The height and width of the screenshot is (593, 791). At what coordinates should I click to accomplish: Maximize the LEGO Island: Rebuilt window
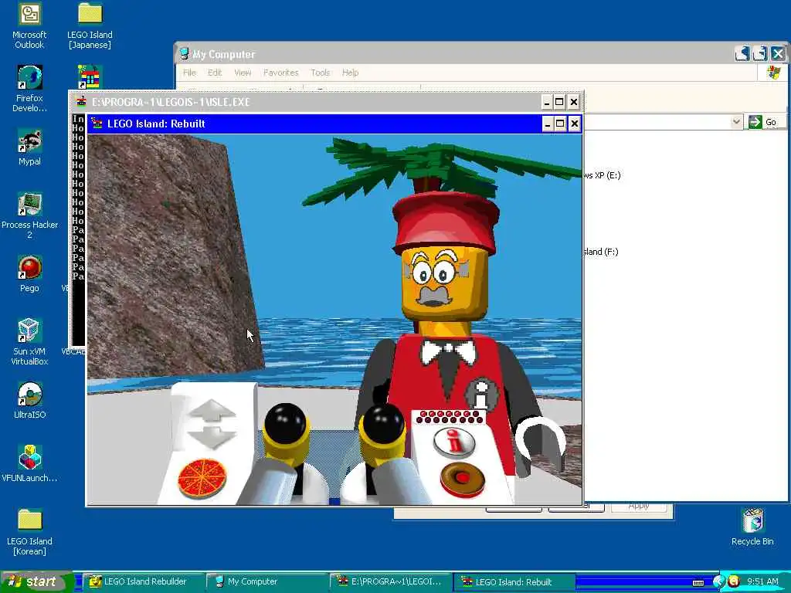point(560,124)
